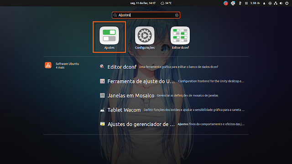Click the memory usage monitor tray icon
This screenshot has width=292, height=164.
point(246,3)
